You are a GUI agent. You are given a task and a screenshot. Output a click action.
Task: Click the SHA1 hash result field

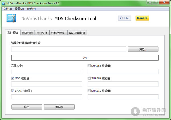coord(47,97)
